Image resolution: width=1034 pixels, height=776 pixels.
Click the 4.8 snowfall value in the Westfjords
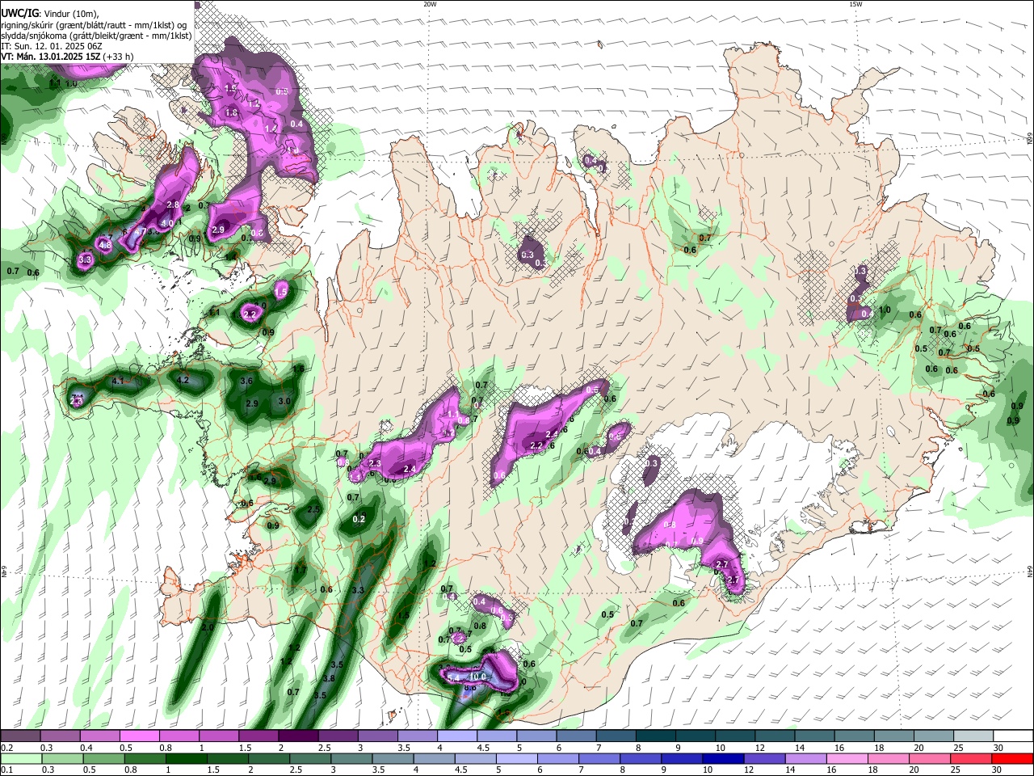(x=105, y=245)
